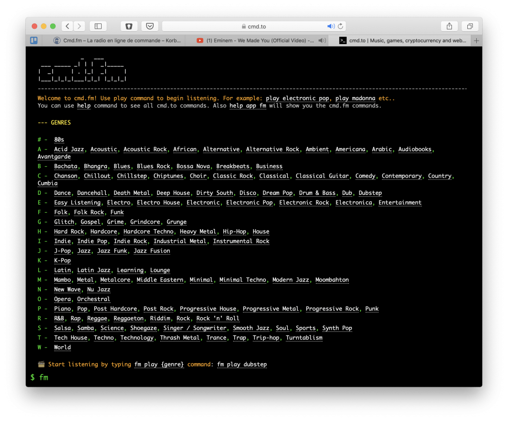The height and width of the screenshot is (421, 508).
Task: Select the Hip-Hop genre
Action: coord(234,232)
